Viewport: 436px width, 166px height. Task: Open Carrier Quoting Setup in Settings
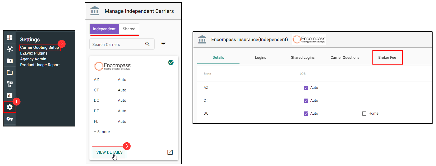(40, 47)
